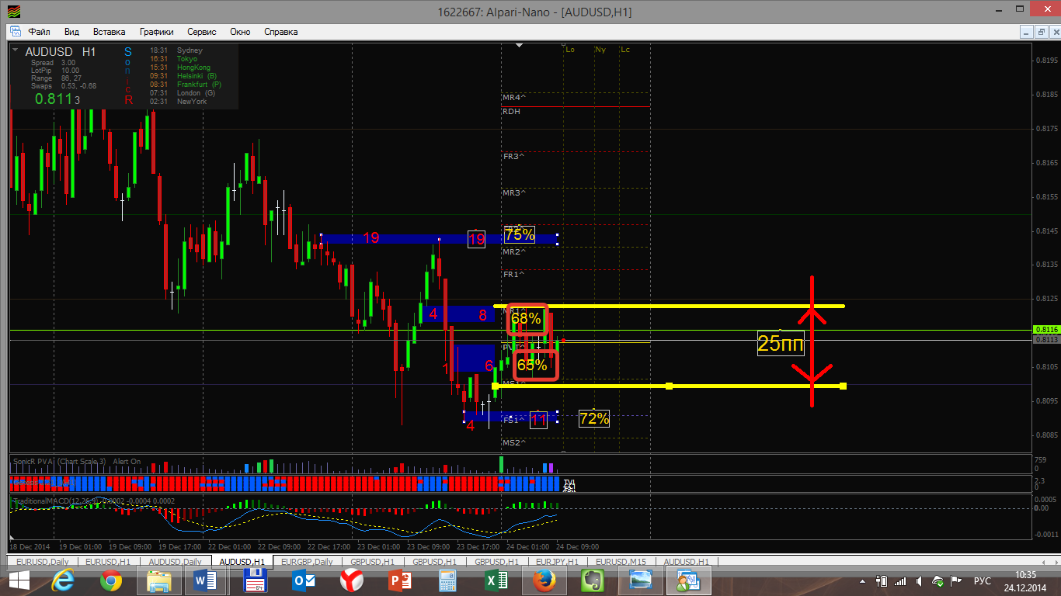Open the Справка menu
Viewport: 1061px width, 596px height.
coord(281,32)
